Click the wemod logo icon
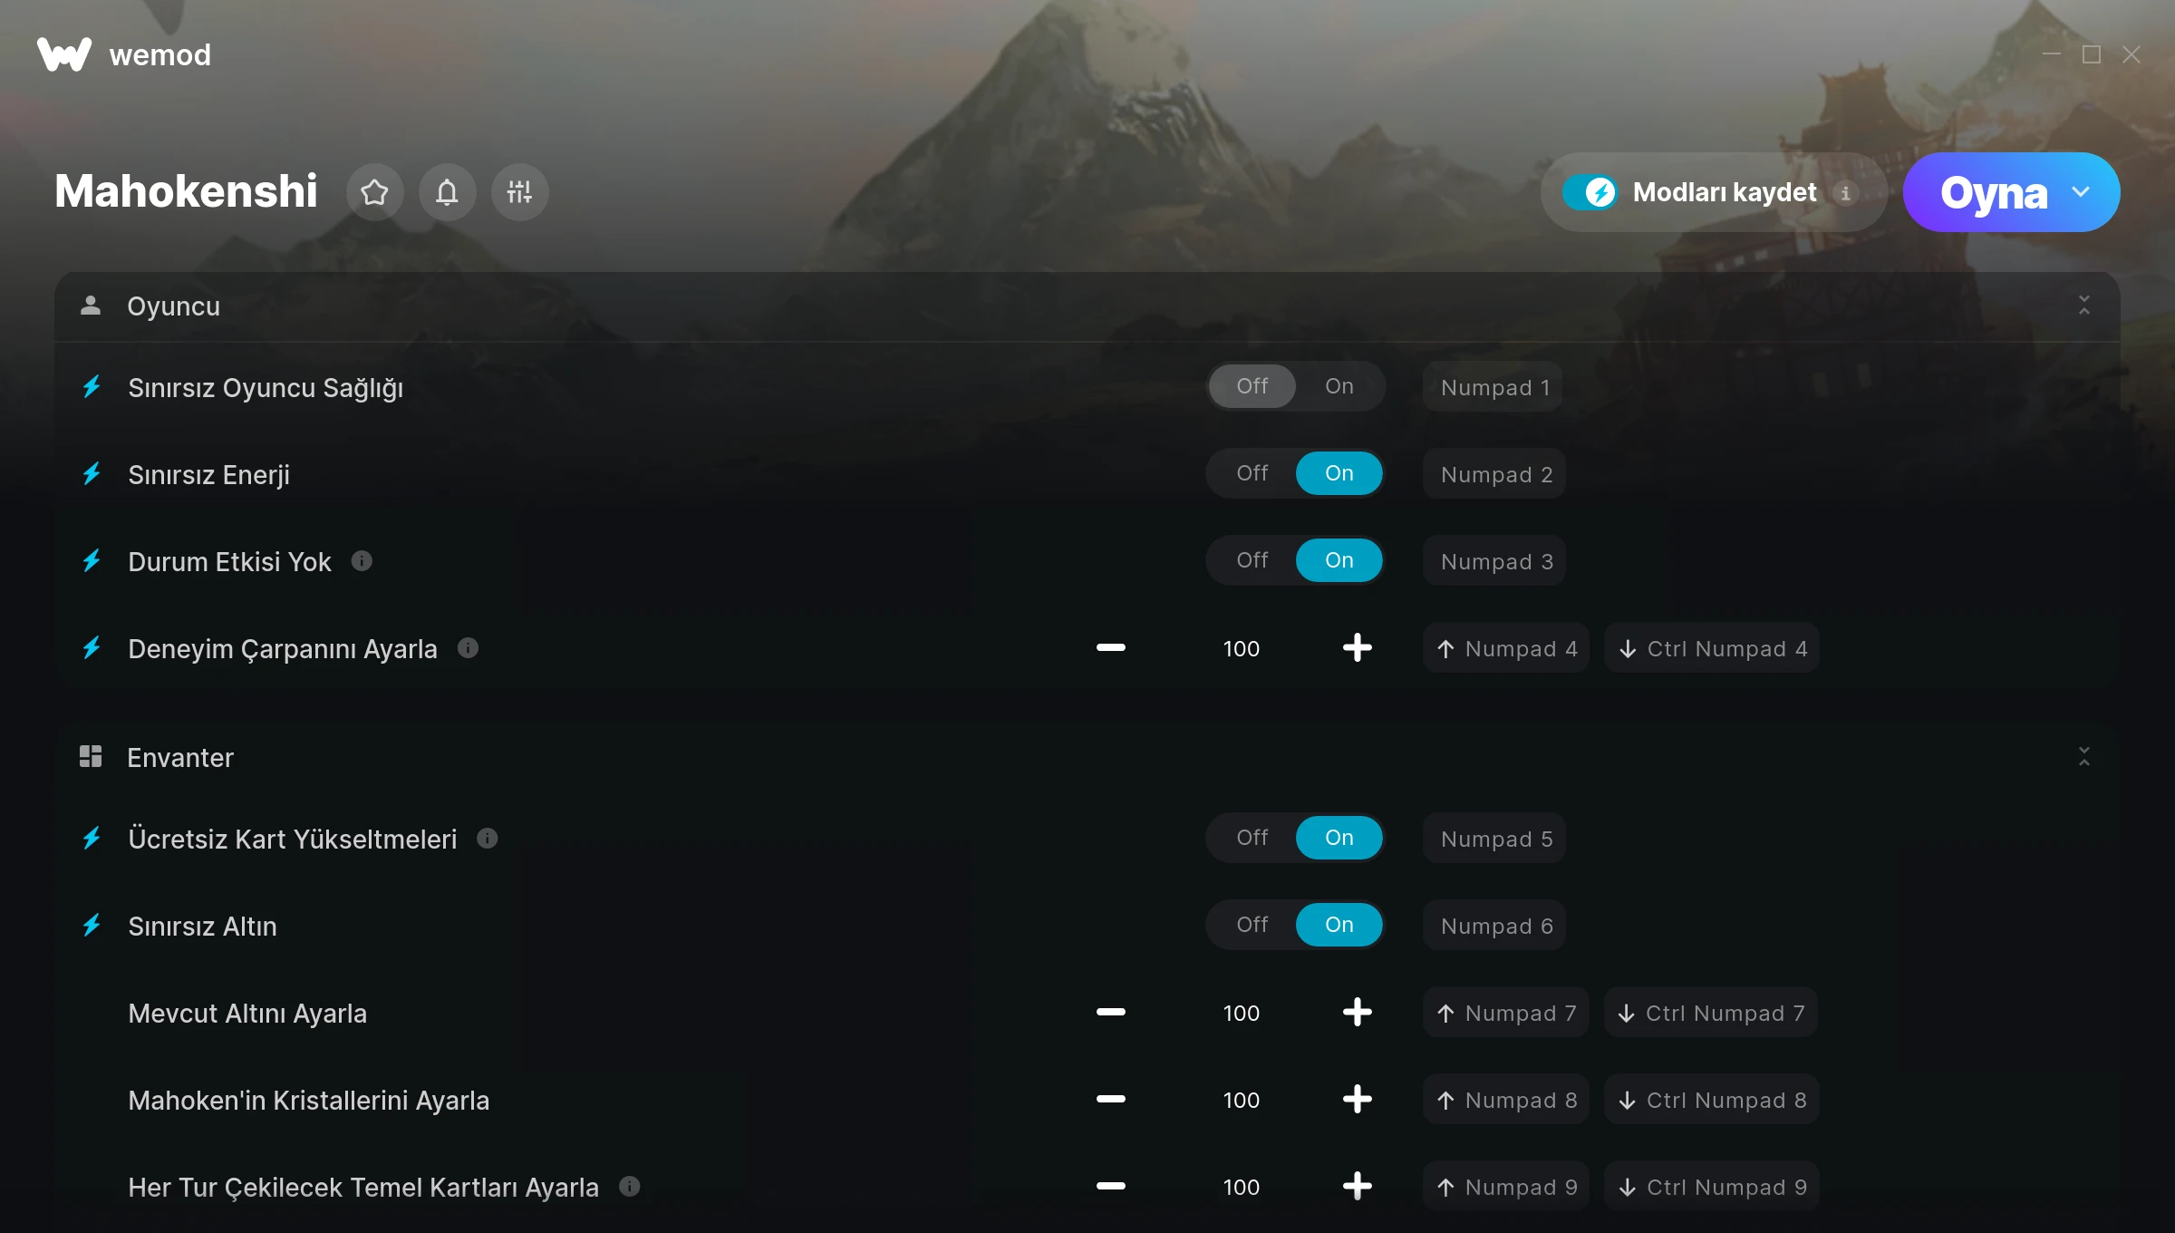2175x1233 pixels. [x=64, y=54]
